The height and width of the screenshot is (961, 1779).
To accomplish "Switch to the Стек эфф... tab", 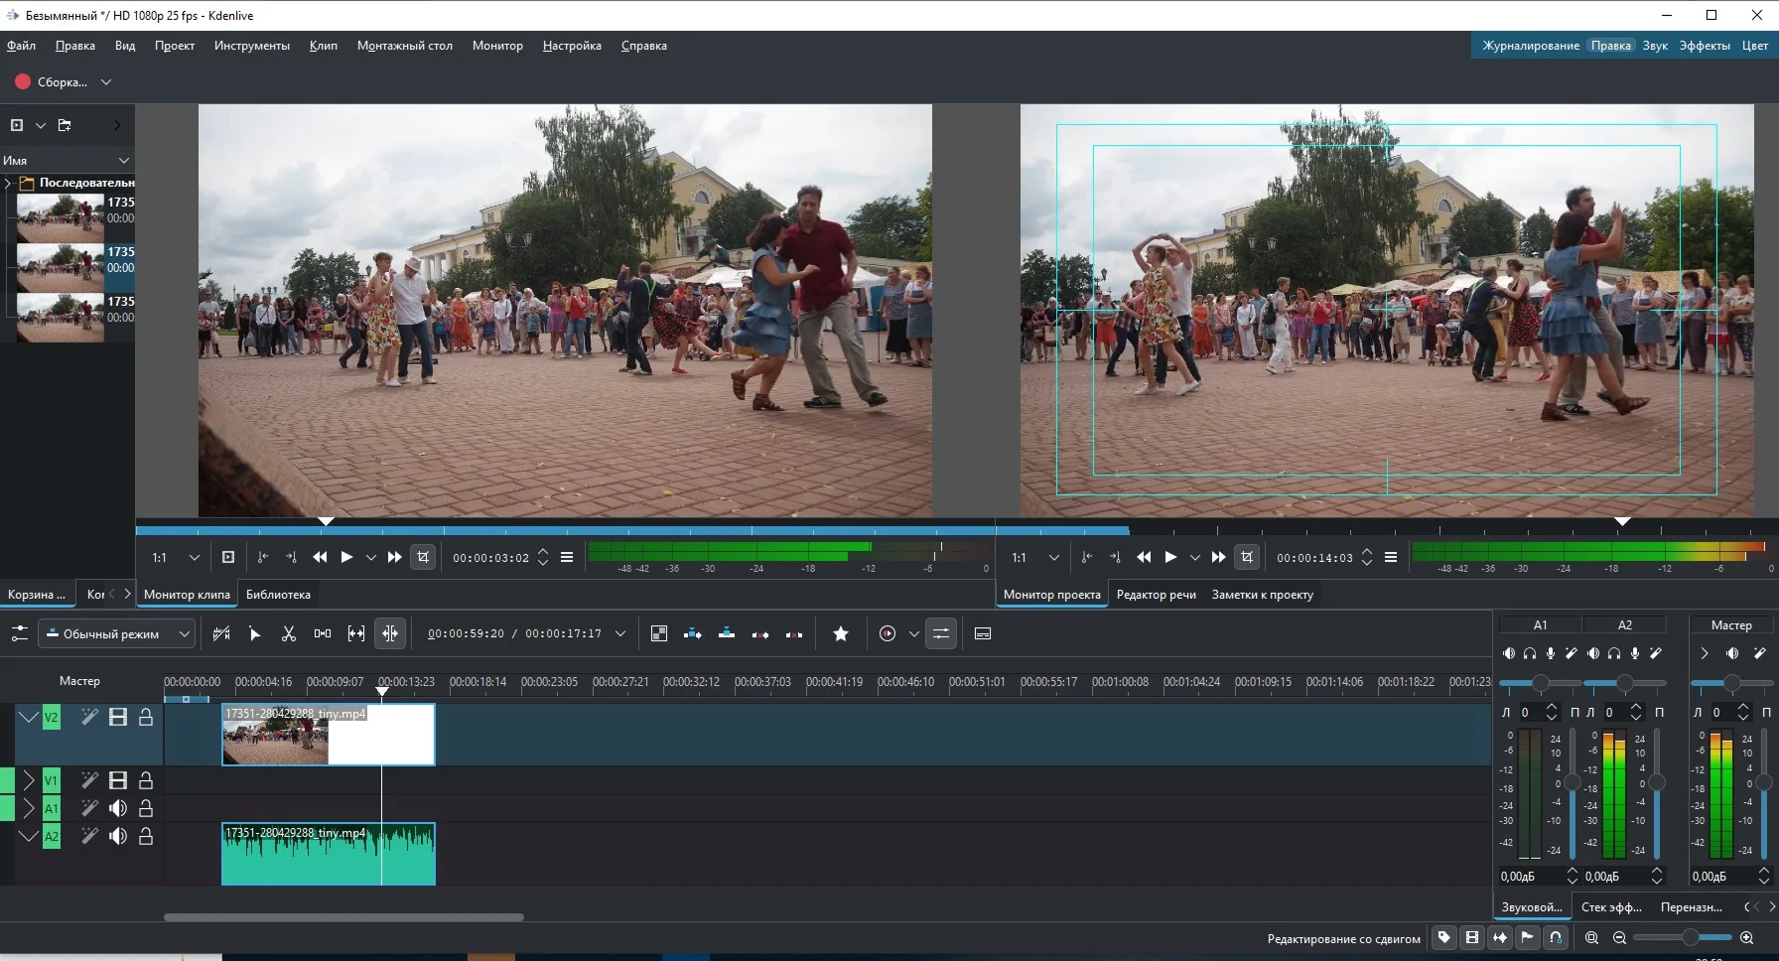I will [x=1611, y=907].
